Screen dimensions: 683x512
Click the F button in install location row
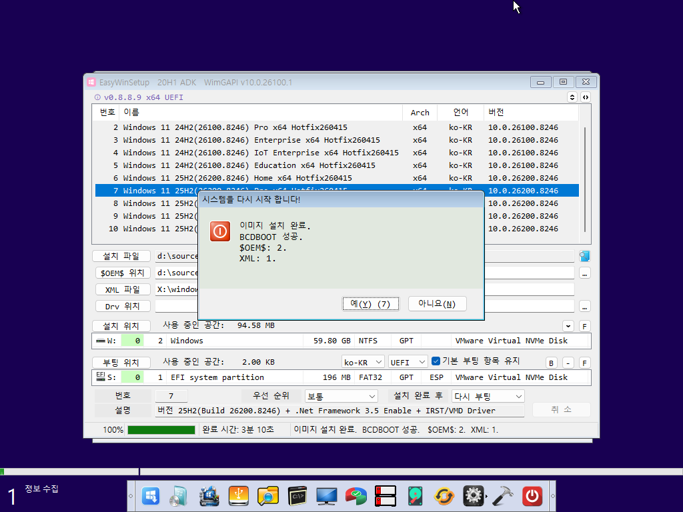coord(584,326)
